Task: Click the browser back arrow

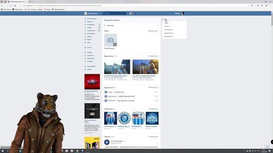Action: [2, 6]
